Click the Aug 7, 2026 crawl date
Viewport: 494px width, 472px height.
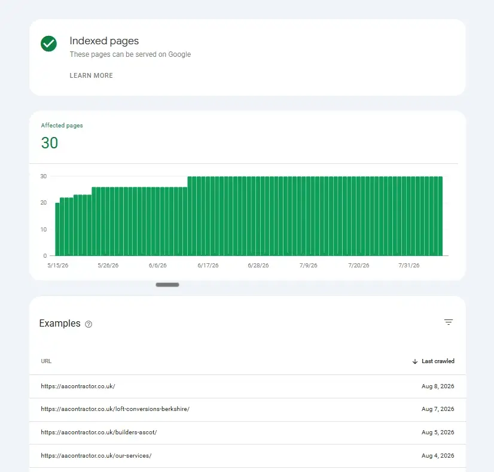(438, 409)
